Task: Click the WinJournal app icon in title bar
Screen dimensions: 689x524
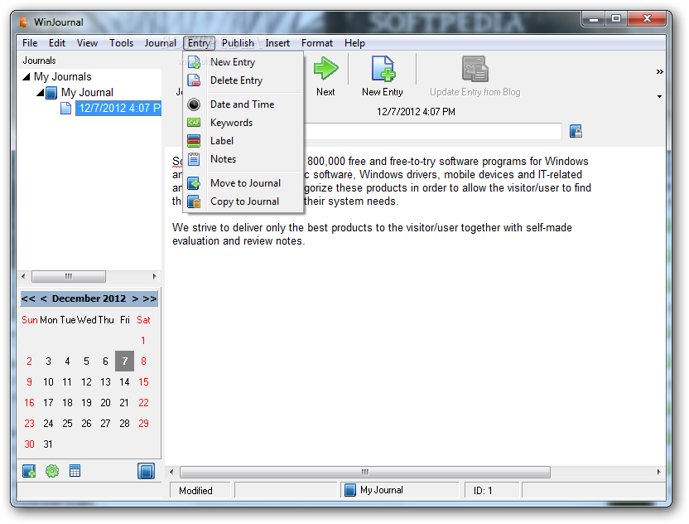Action: tap(24, 22)
